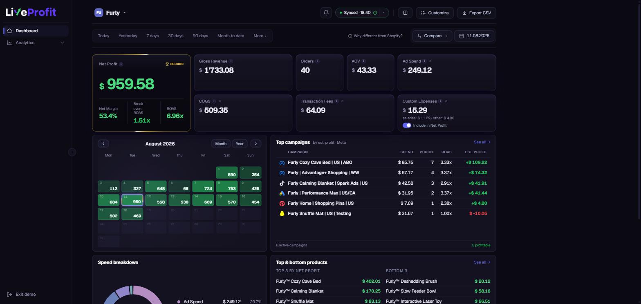Click the Meta icon for Advantage+ Shopping campaign
Image resolution: width=641 pixels, height=304 pixels.
[282, 173]
